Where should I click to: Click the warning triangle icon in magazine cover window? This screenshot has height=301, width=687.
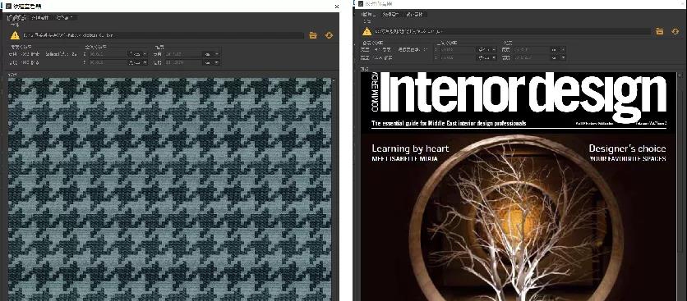click(367, 31)
